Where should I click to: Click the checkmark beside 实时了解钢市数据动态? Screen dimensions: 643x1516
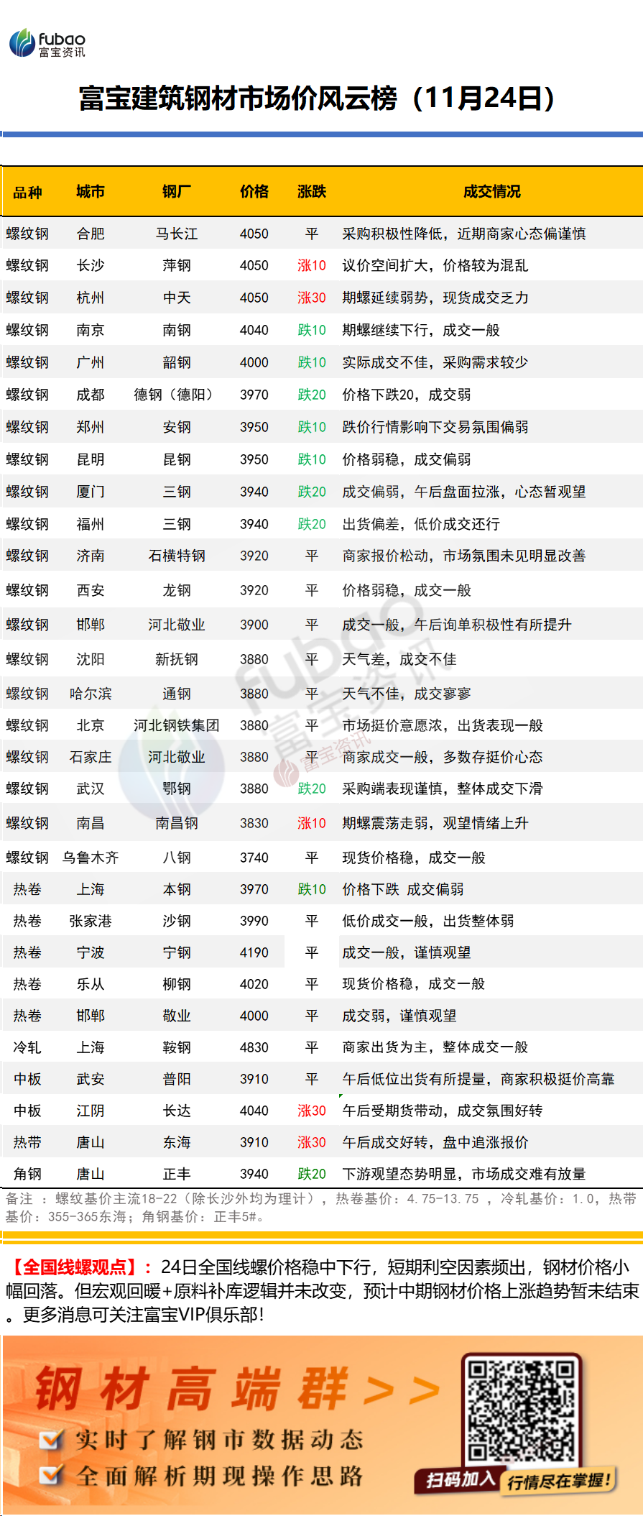[x=51, y=1438]
